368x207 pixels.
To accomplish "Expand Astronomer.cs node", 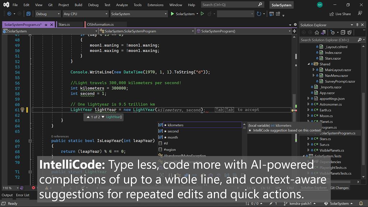I will coord(308,104).
